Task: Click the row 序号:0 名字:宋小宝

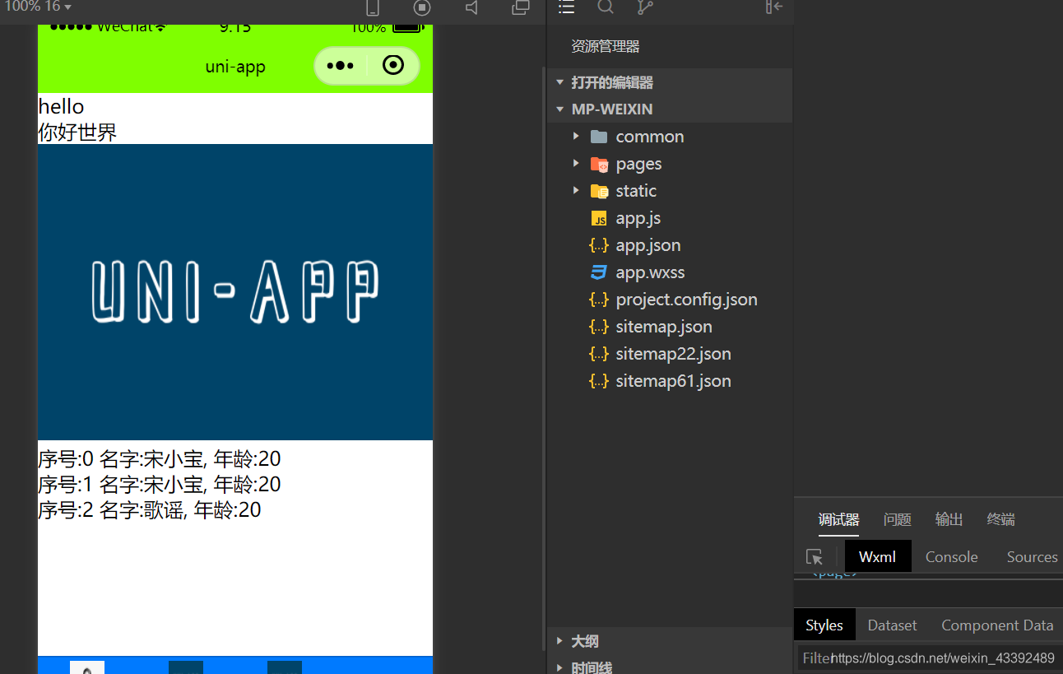Action: point(160,458)
